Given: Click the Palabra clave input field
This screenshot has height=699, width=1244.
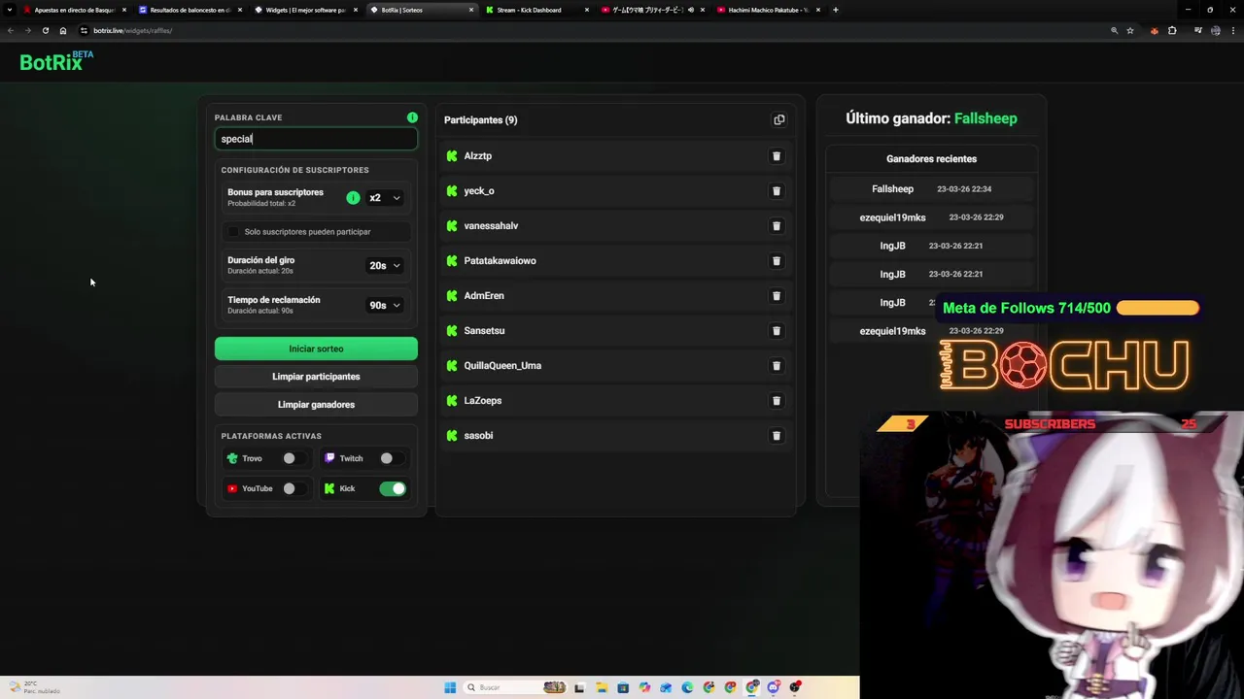Looking at the screenshot, I should click(316, 139).
